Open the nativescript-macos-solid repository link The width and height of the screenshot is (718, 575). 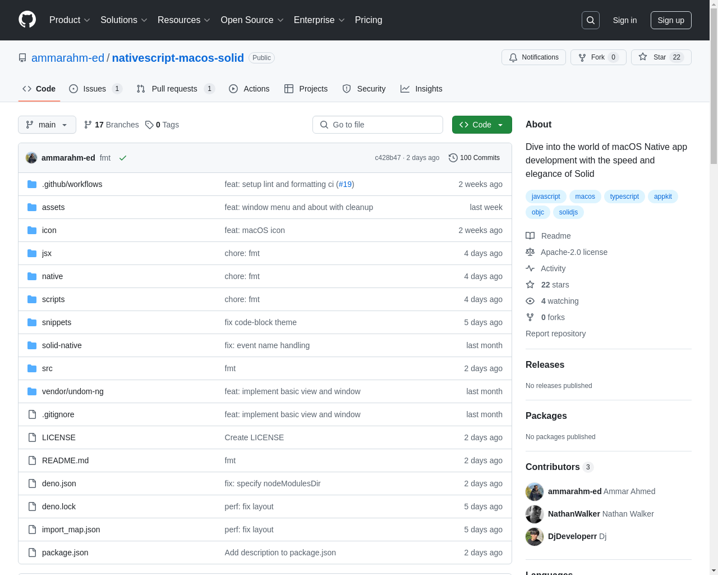[x=178, y=58]
